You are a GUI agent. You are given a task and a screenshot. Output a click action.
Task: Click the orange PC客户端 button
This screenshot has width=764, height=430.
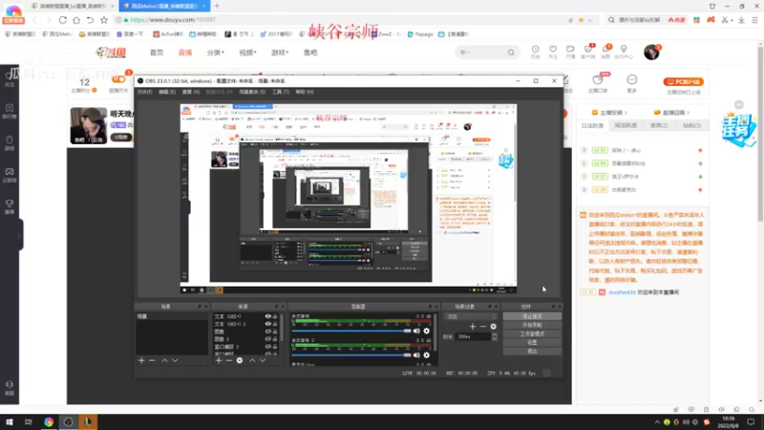tap(683, 82)
